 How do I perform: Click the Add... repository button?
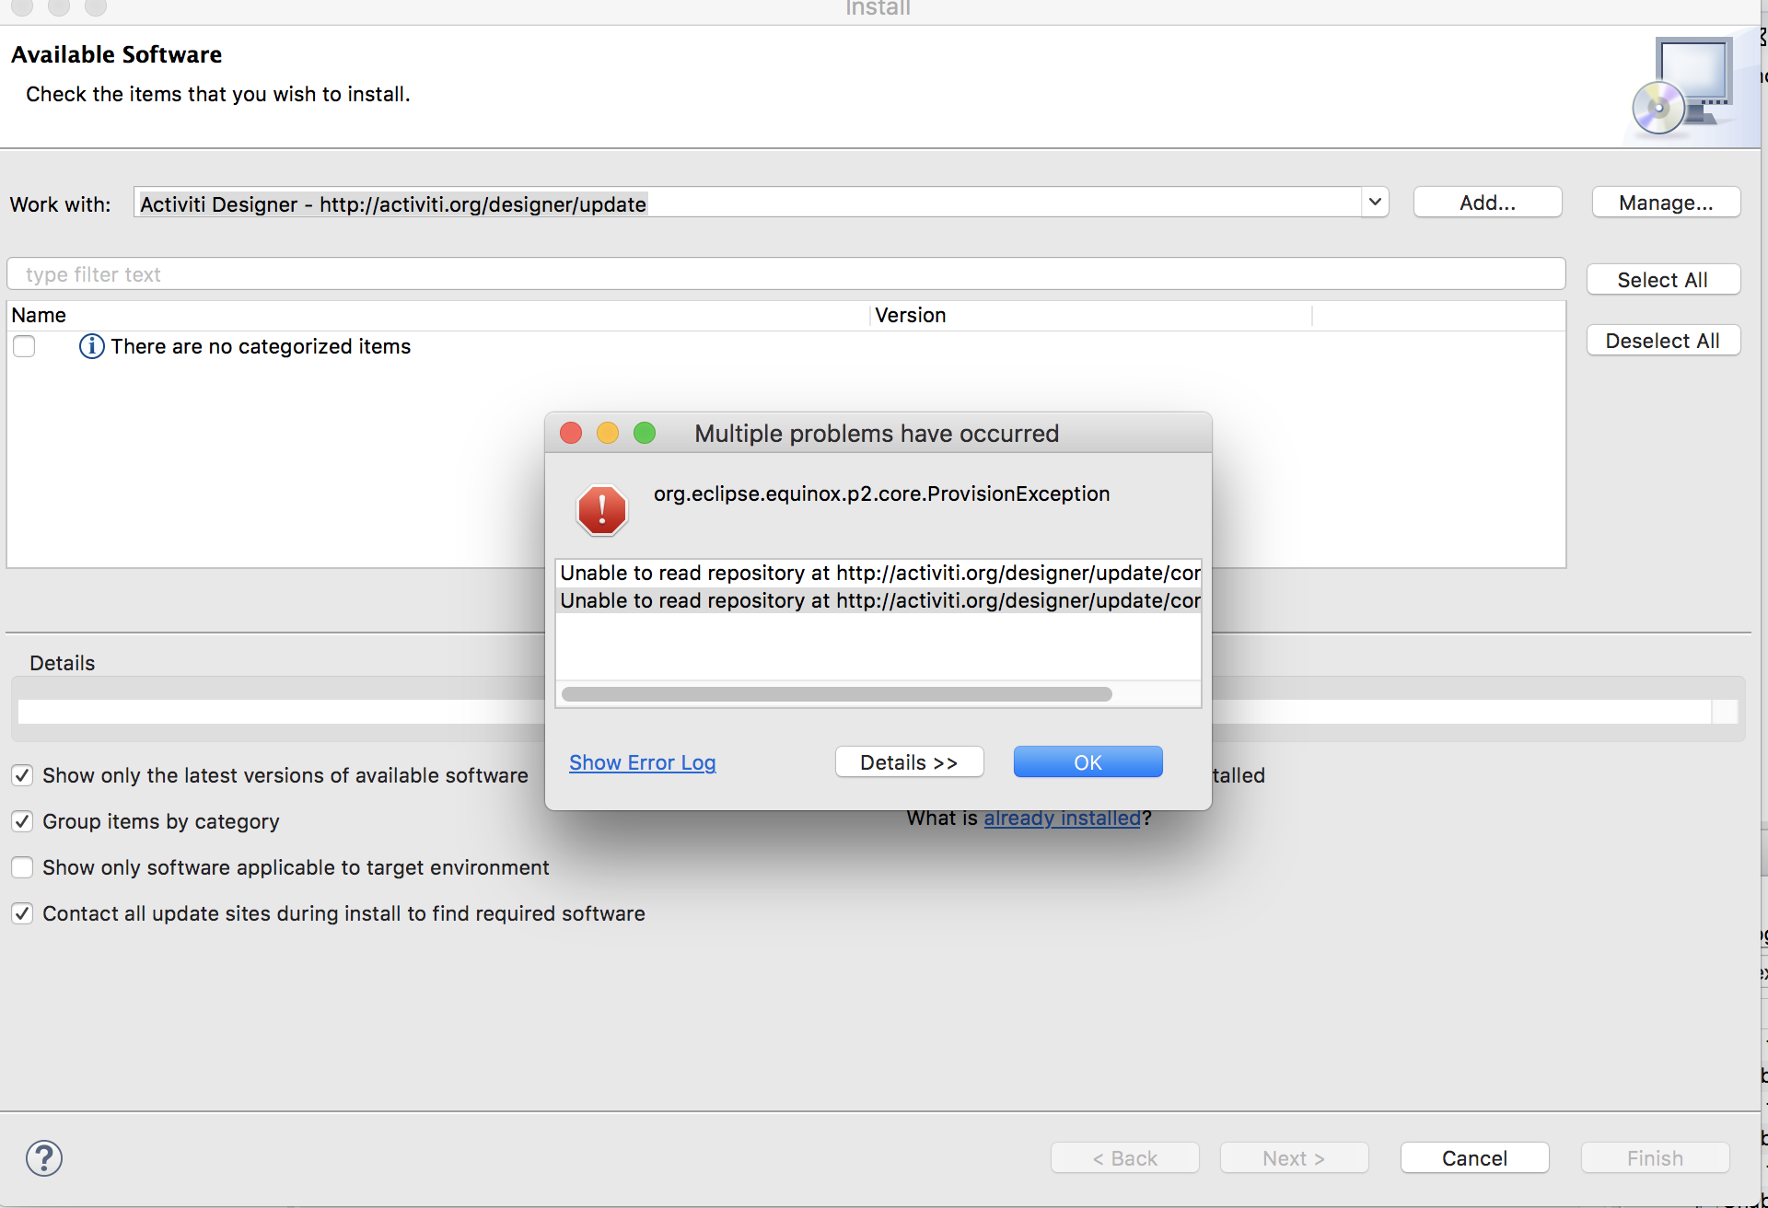tap(1487, 203)
